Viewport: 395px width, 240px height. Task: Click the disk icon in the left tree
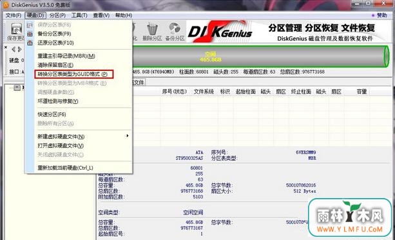click(x=17, y=88)
